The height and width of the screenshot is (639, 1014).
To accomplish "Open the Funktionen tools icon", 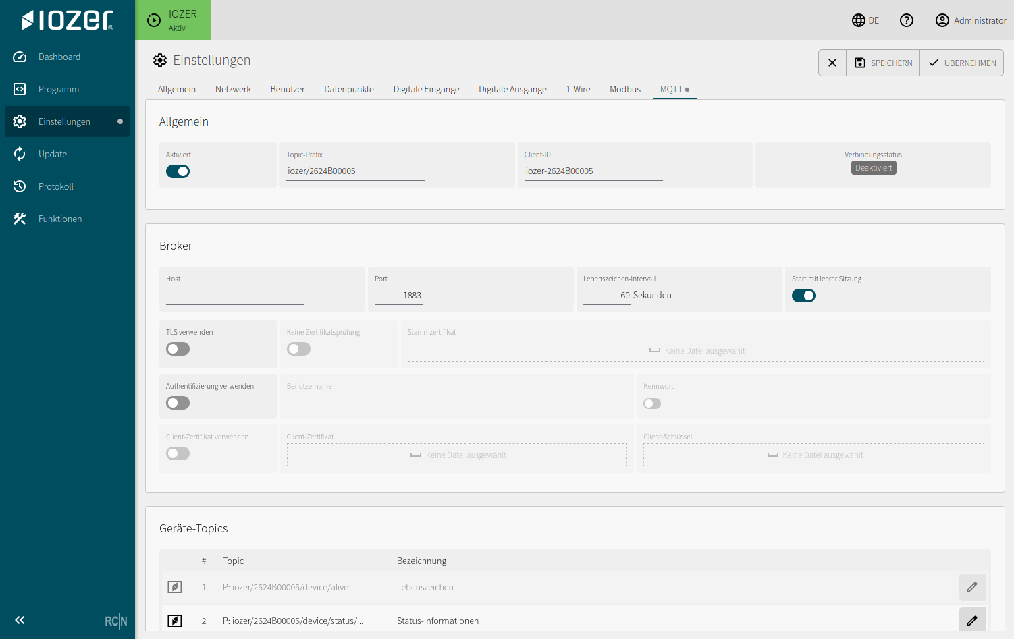I will coord(20,219).
